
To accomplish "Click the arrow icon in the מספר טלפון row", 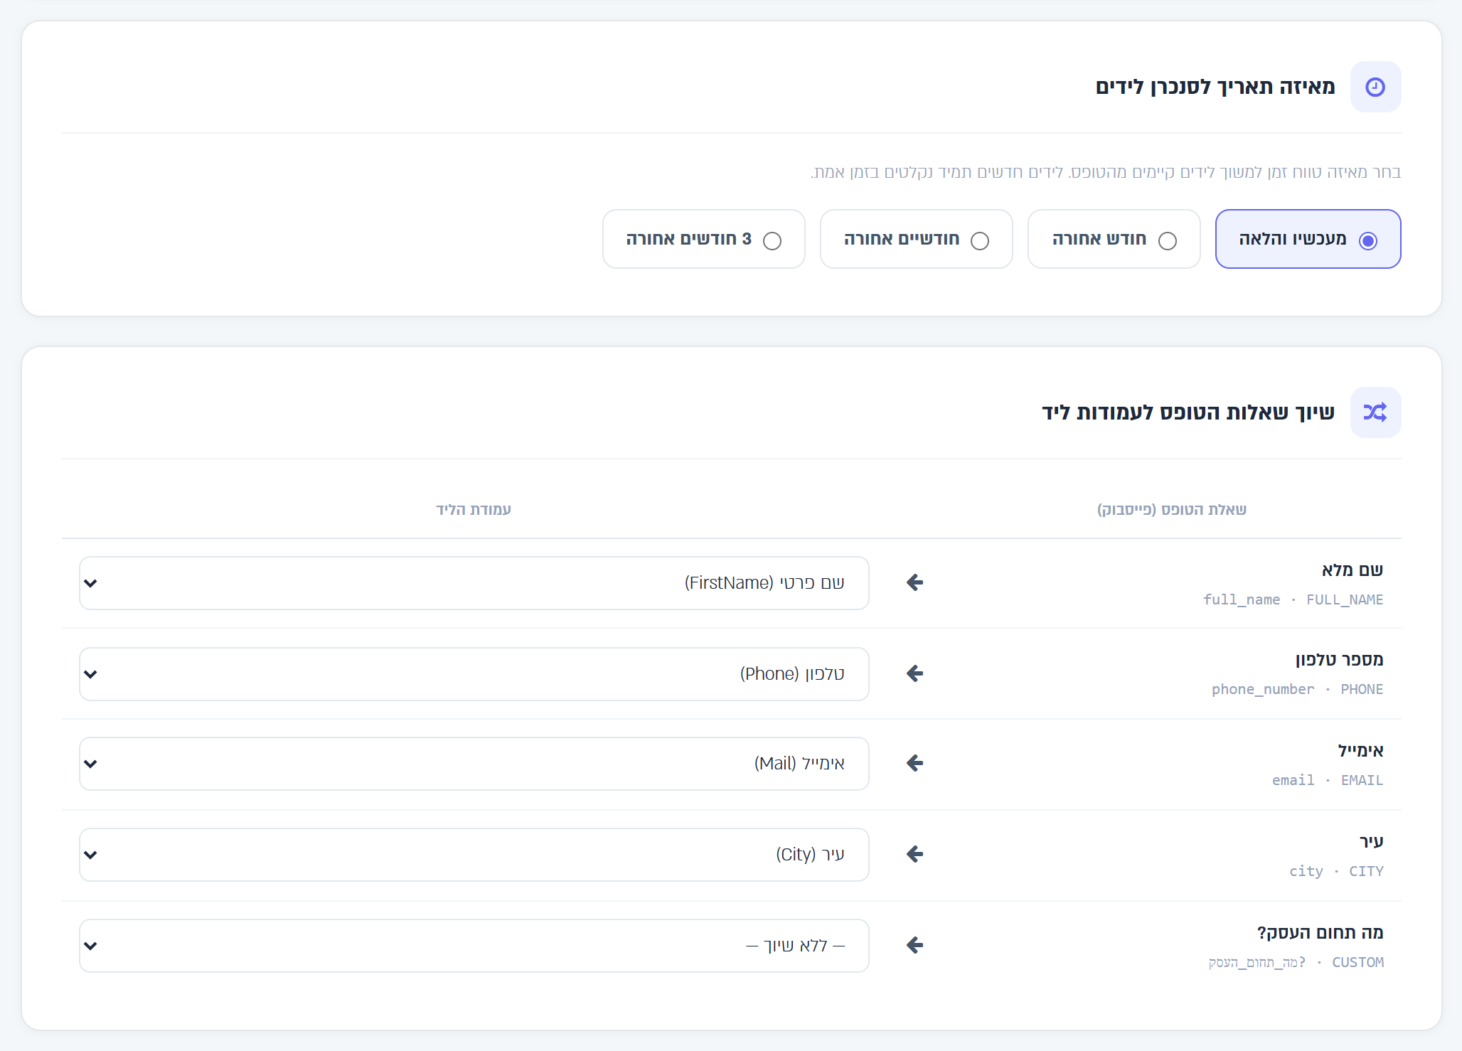I will pos(915,673).
